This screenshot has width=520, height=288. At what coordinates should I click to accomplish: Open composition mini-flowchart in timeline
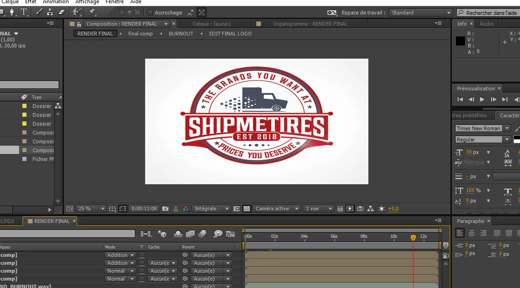point(146,234)
